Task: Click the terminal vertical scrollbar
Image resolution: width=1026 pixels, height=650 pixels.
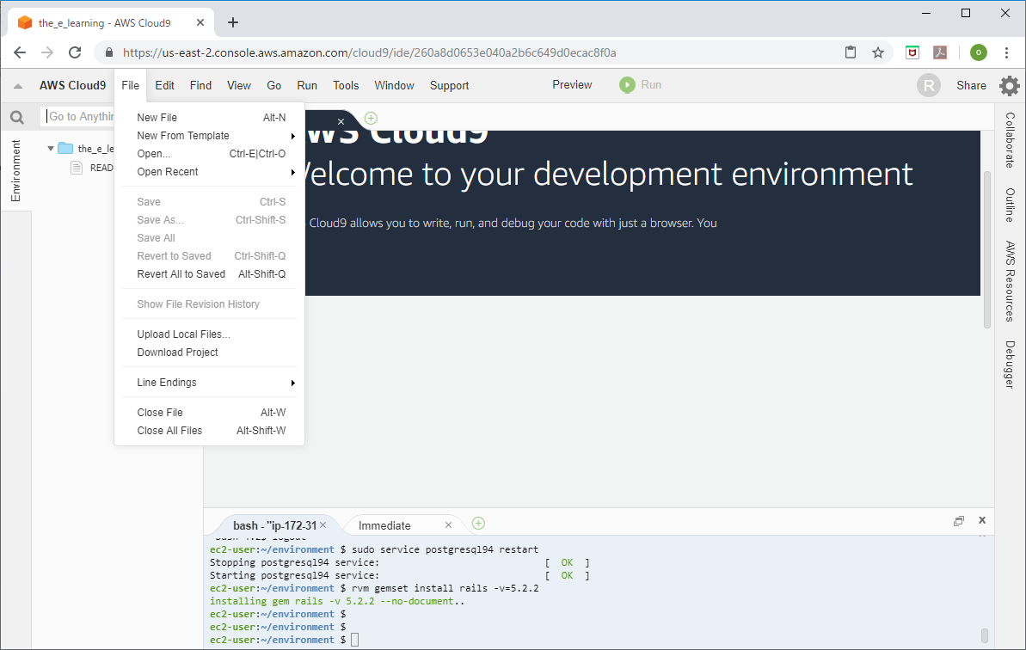Action: [x=984, y=635]
